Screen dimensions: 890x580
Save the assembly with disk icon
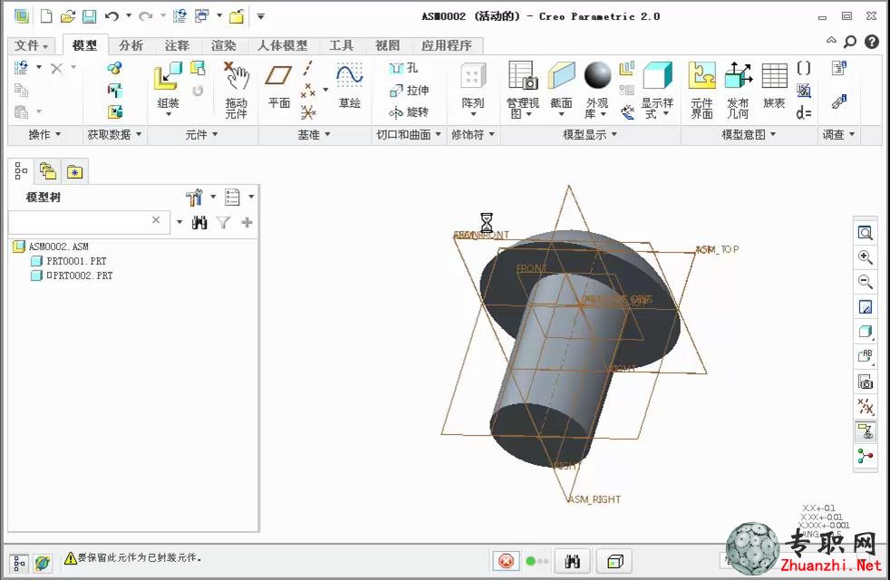pos(89,16)
